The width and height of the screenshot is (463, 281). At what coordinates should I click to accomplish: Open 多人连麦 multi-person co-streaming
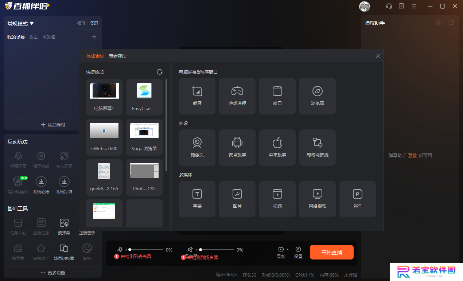pos(64,159)
